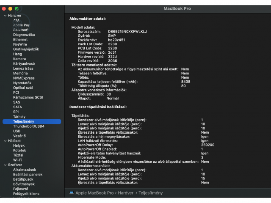Open Grafika/kijelzők hardware entry

pos(26,49)
